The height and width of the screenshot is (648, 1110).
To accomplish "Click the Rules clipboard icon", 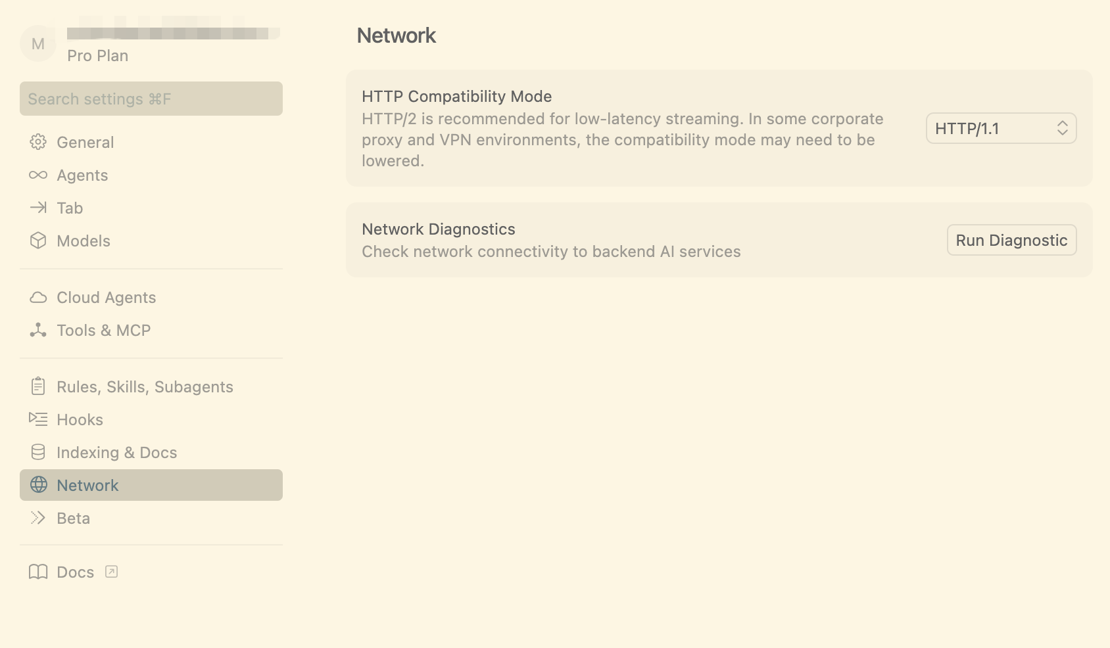I will [38, 386].
